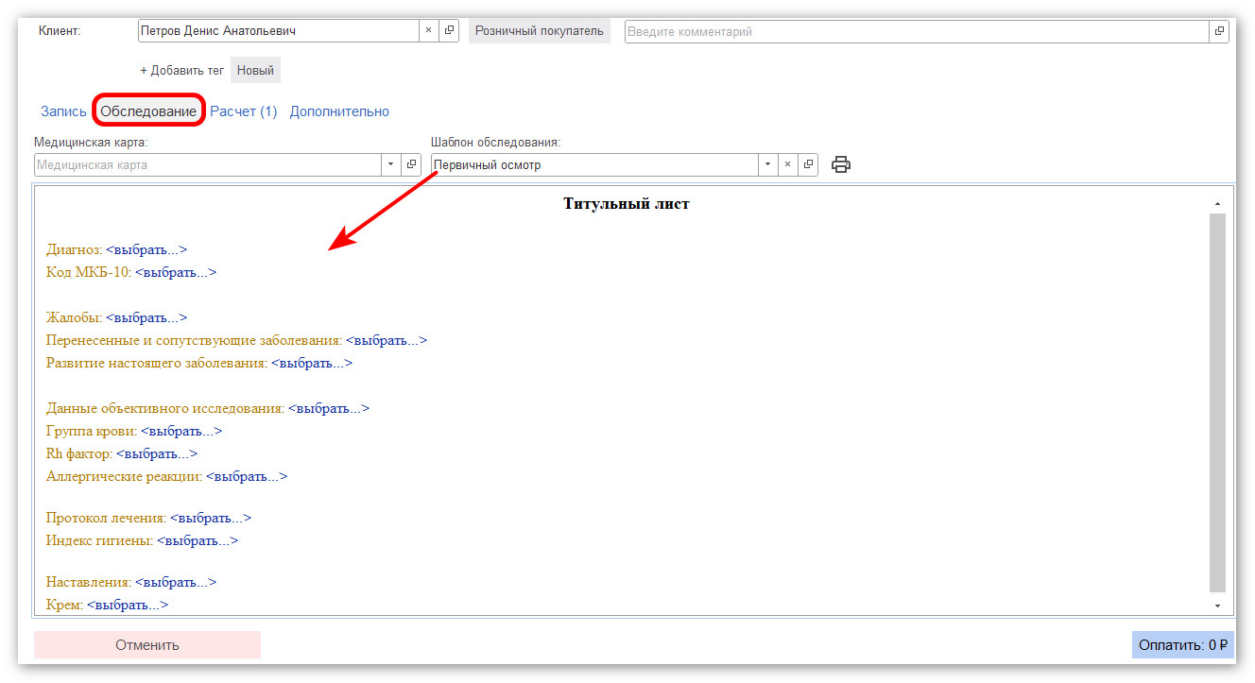Viewport: 1255px width, 683px height.
Task: Click the printer icon to print examination
Action: (840, 164)
